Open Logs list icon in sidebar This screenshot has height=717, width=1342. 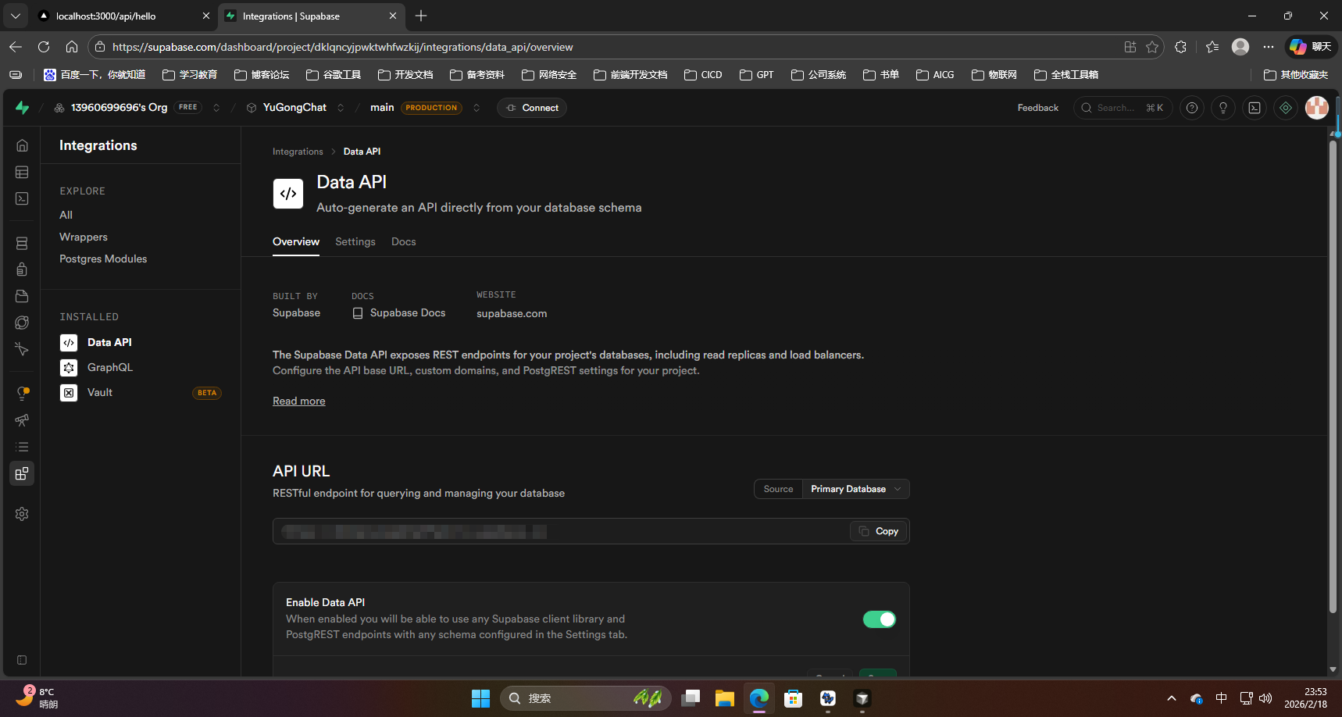tap(22, 447)
